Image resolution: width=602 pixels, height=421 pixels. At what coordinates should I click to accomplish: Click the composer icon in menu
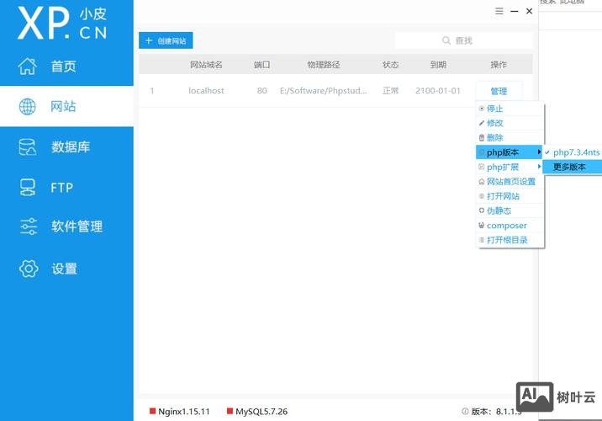(x=482, y=226)
